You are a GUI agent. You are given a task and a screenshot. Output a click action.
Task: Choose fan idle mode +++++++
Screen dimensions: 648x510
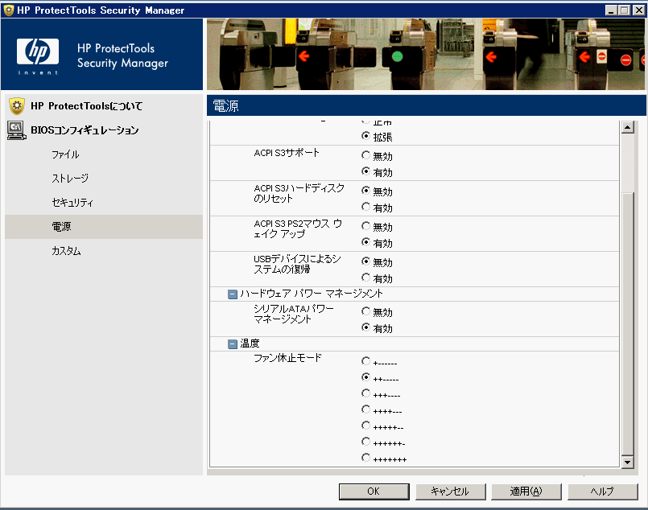coord(365,458)
